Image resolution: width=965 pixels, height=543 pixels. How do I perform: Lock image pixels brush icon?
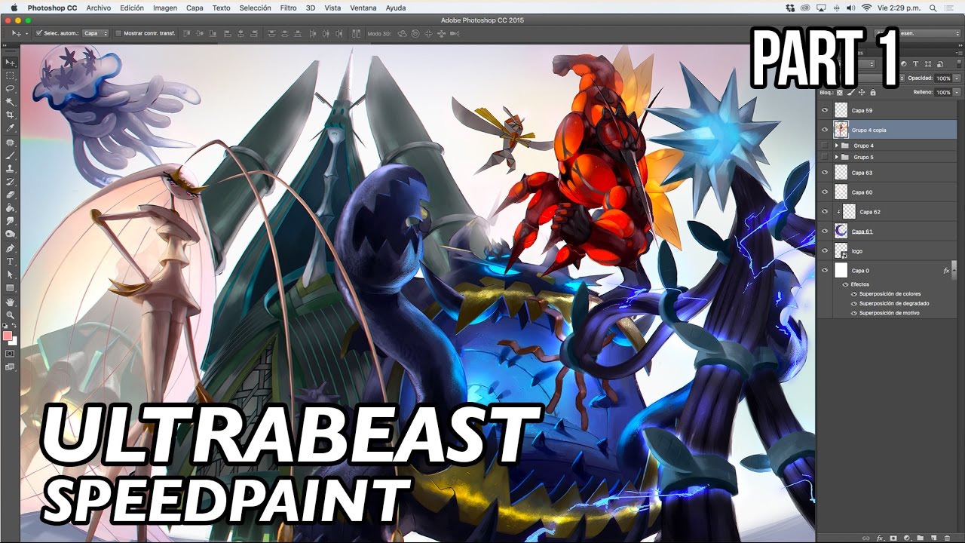[851, 93]
